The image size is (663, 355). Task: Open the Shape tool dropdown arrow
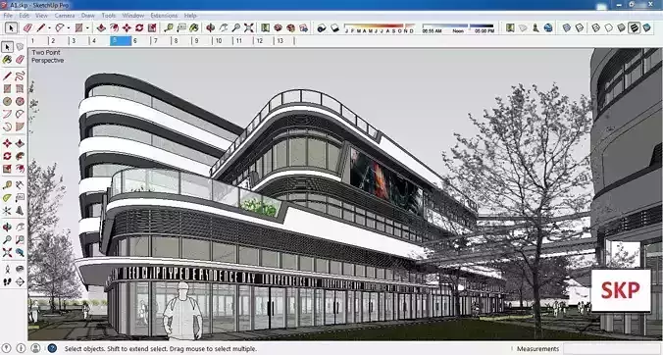(x=87, y=27)
